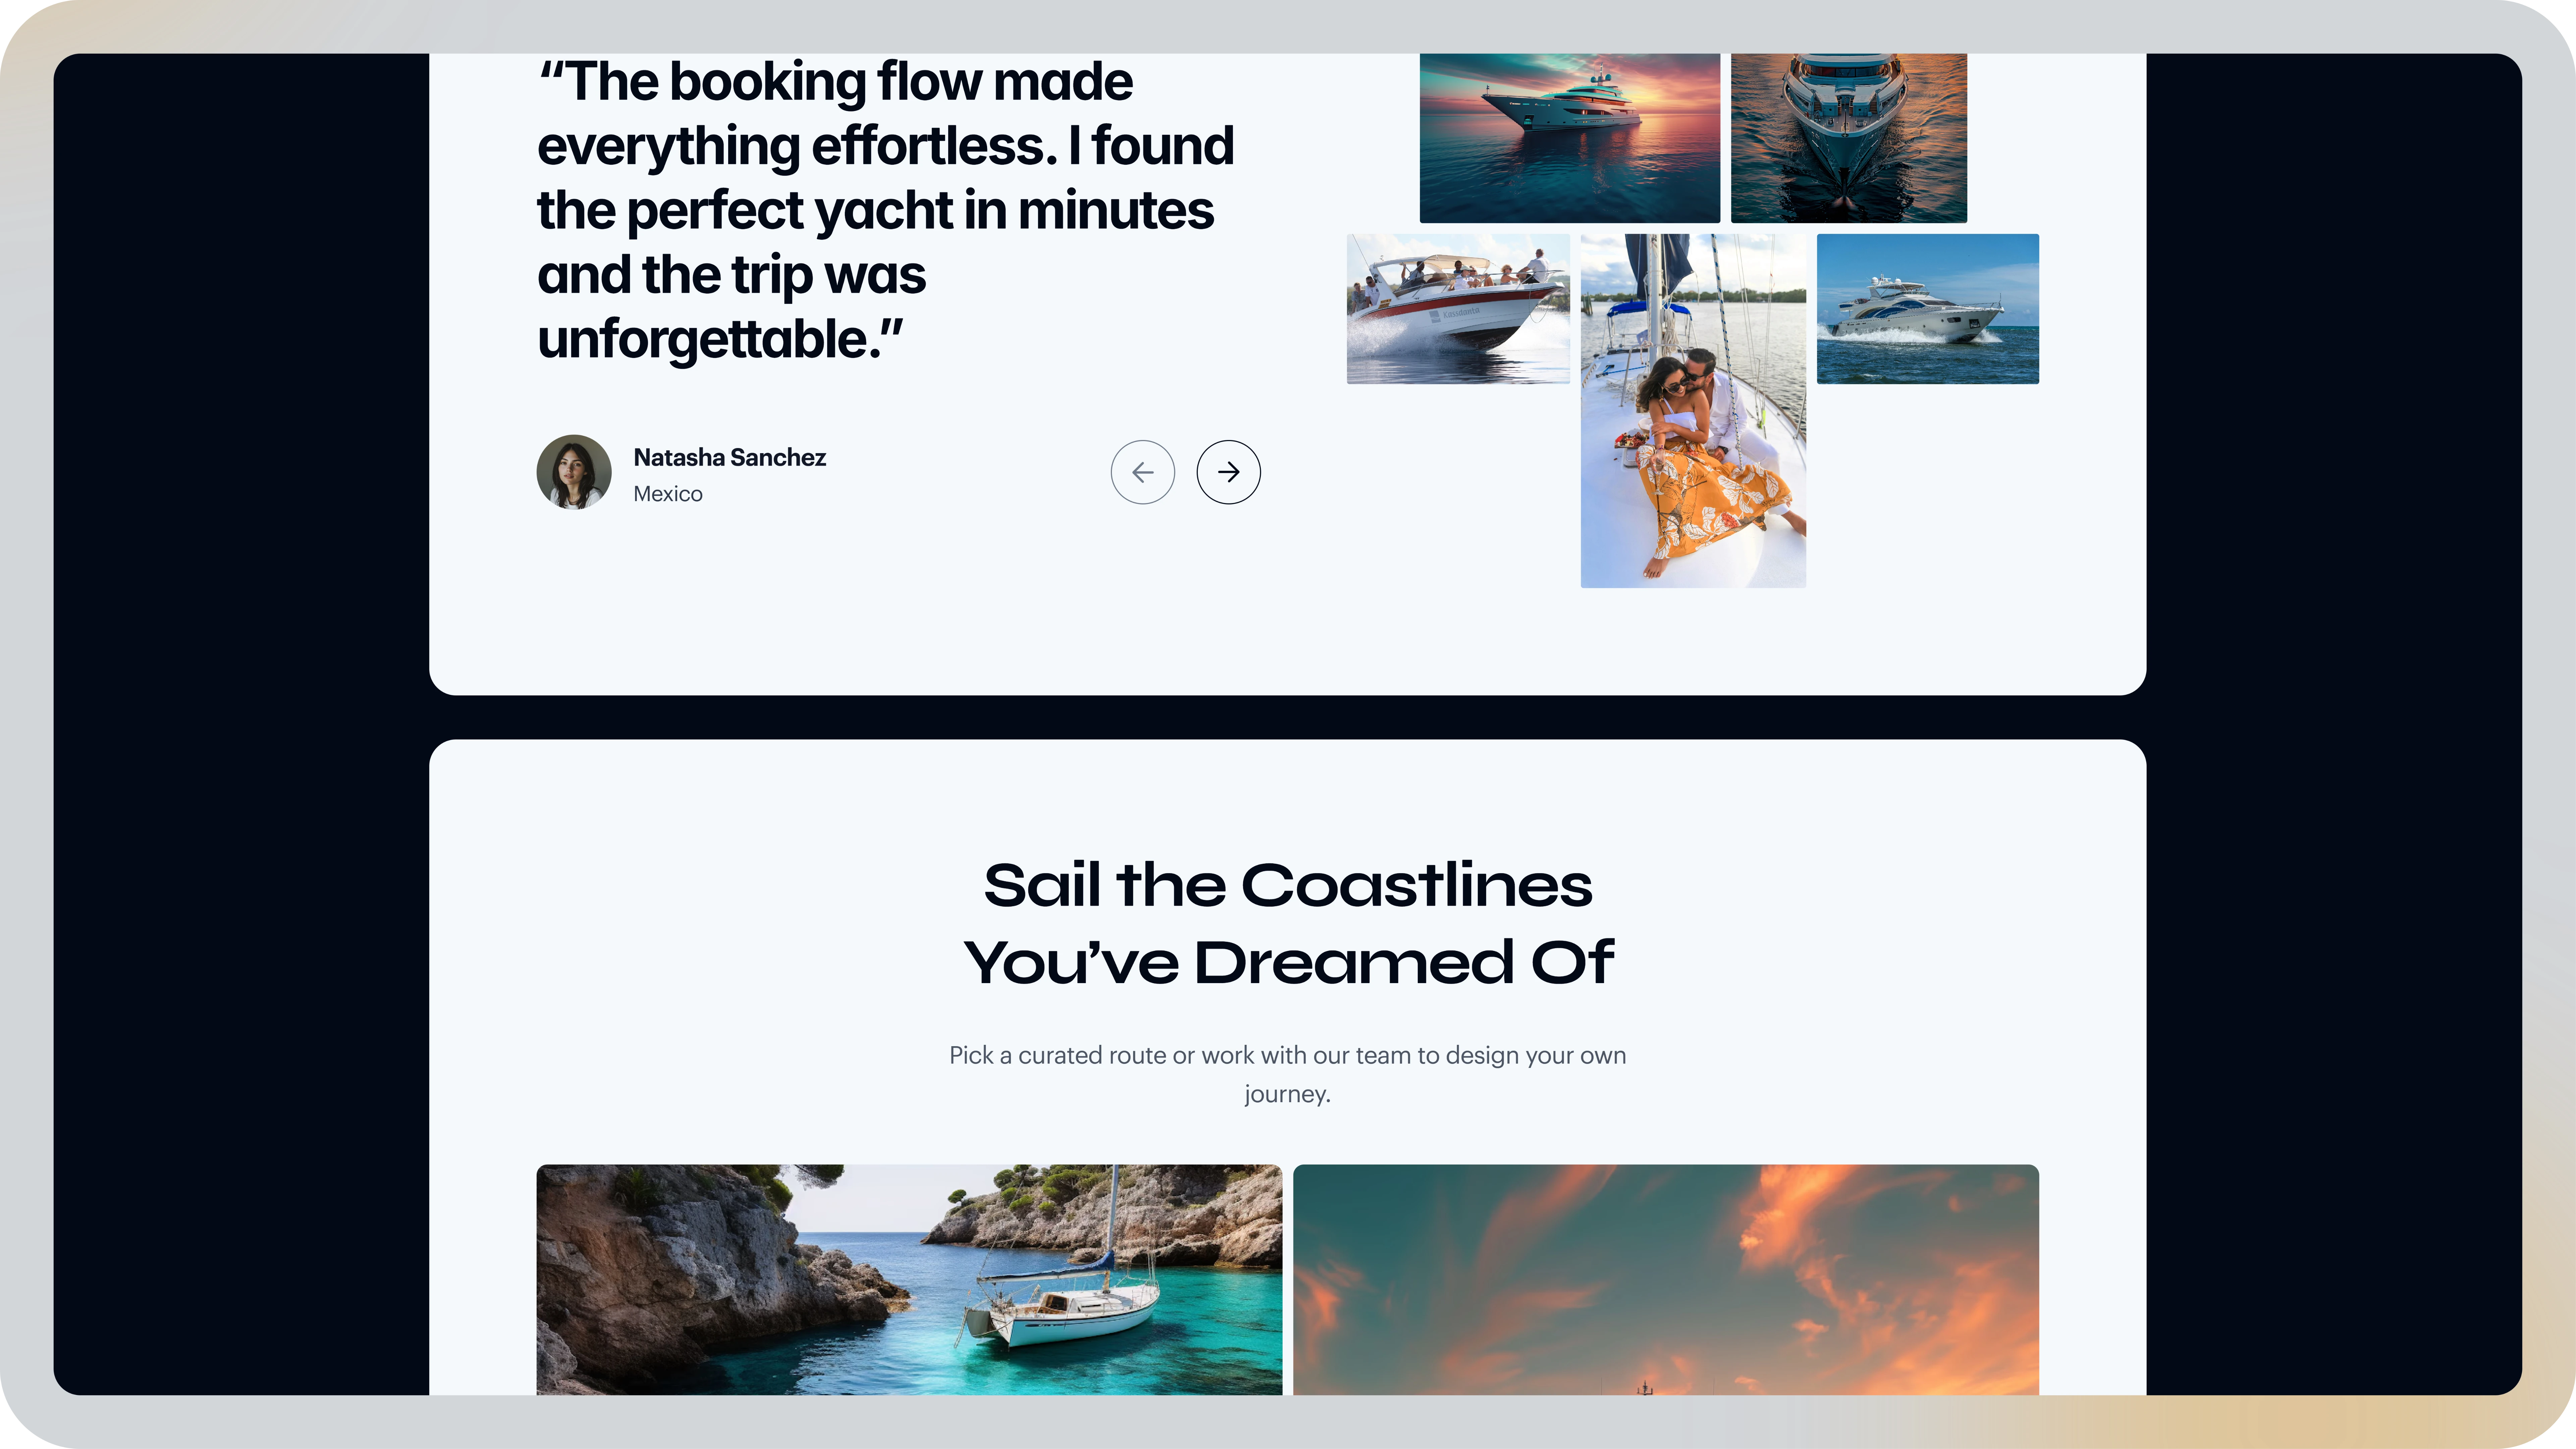Click the previous testimonial arrow button

[1142, 472]
